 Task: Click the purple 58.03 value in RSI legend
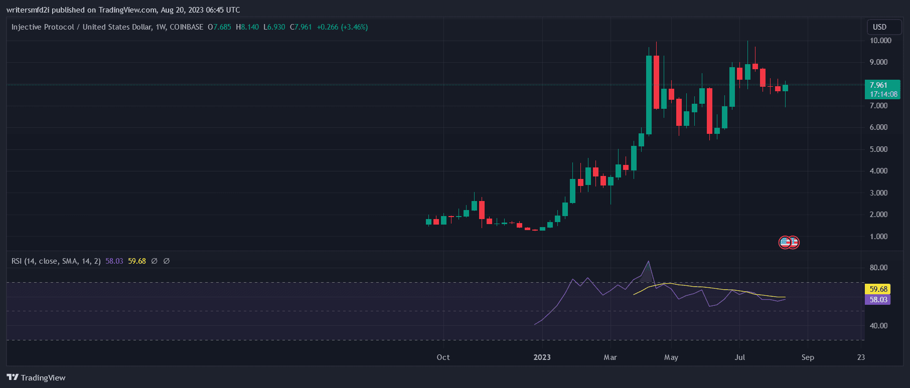click(114, 261)
